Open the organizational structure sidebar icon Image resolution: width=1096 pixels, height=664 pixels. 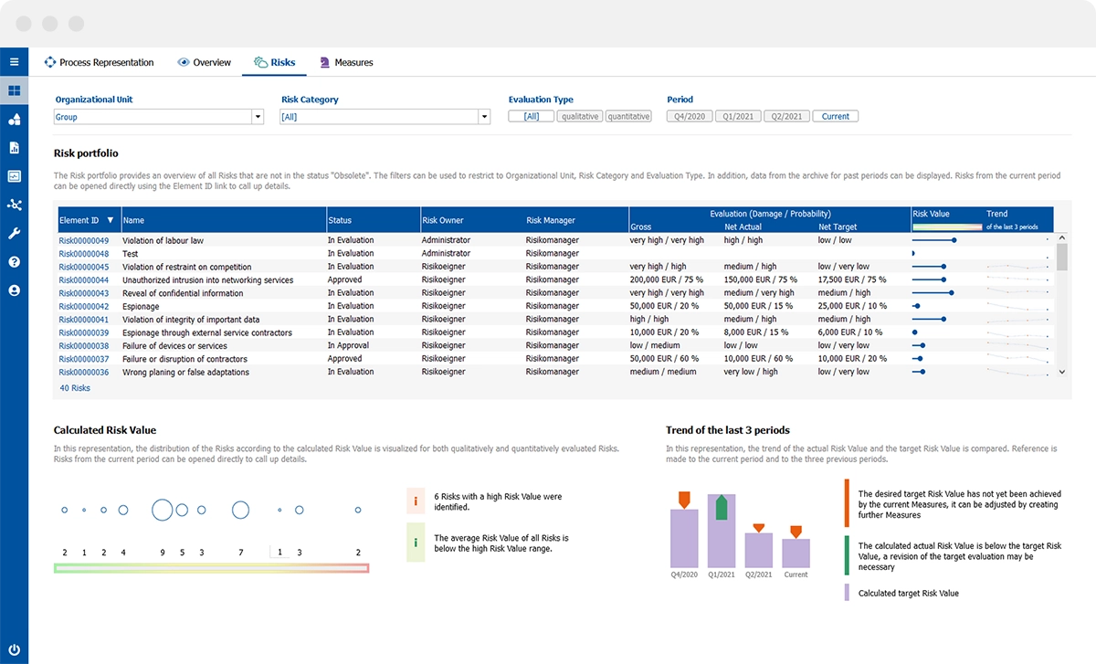(x=13, y=119)
